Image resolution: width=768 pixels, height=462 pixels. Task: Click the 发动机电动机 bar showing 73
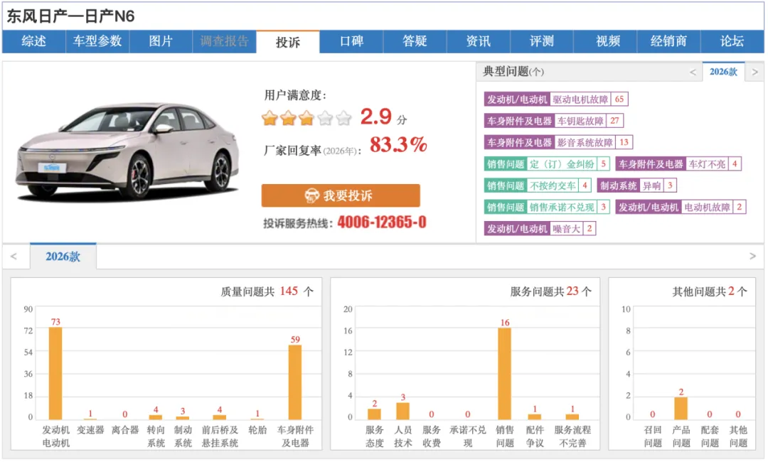pos(55,373)
